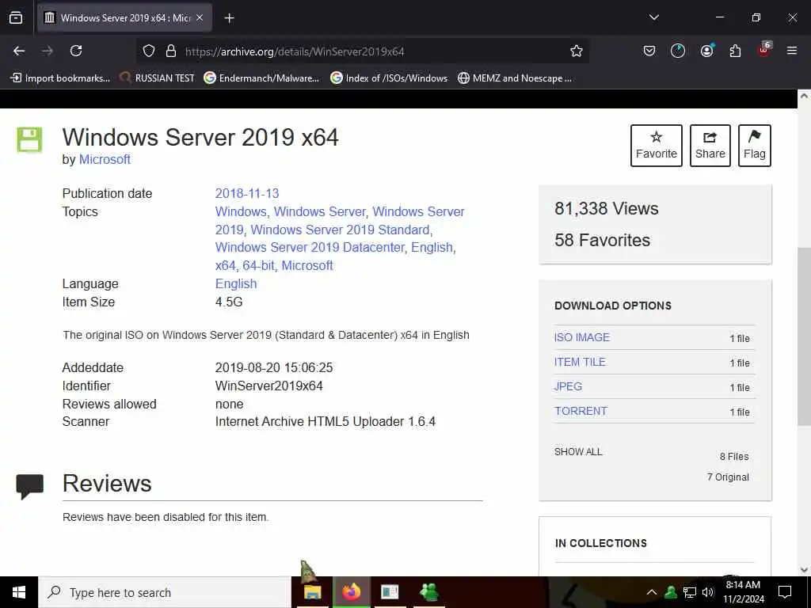Select the WinServer2019x64 identifier text
811x608 pixels.
269,386
